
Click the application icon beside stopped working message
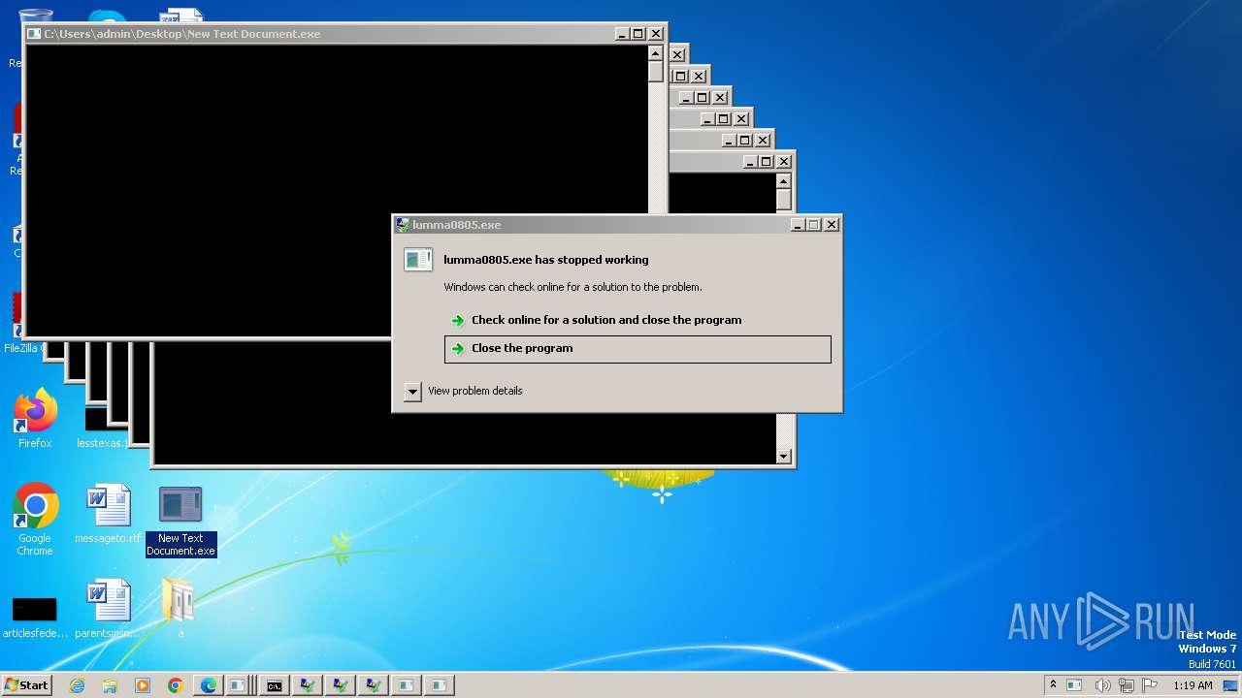pyautogui.click(x=418, y=260)
